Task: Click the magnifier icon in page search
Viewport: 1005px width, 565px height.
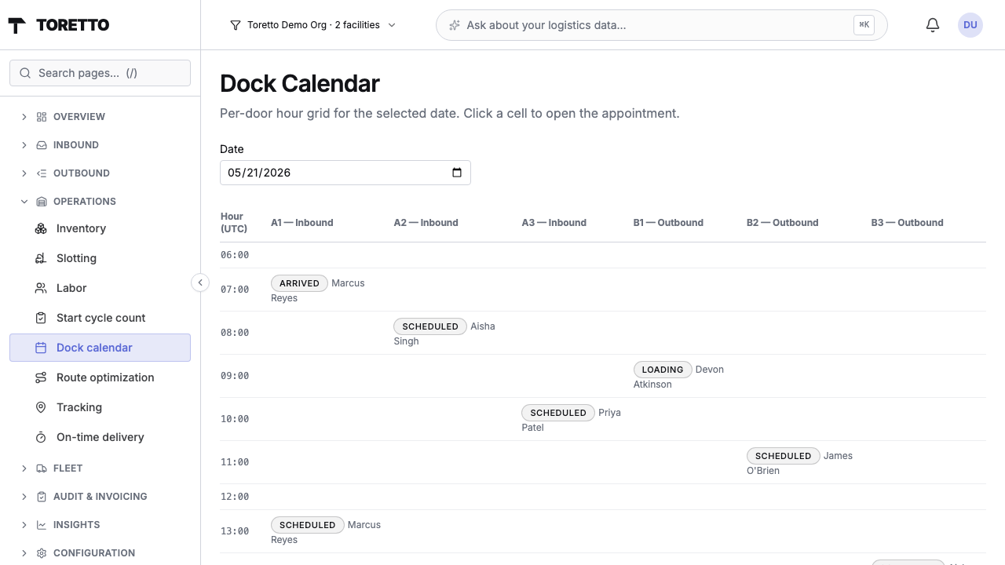Action: 26,73
